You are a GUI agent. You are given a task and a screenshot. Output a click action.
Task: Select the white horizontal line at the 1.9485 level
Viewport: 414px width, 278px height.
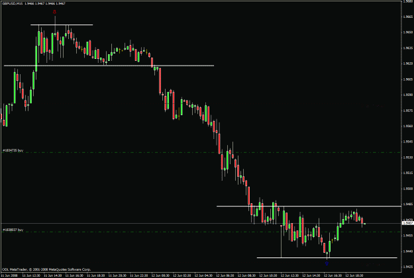click(x=309, y=206)
